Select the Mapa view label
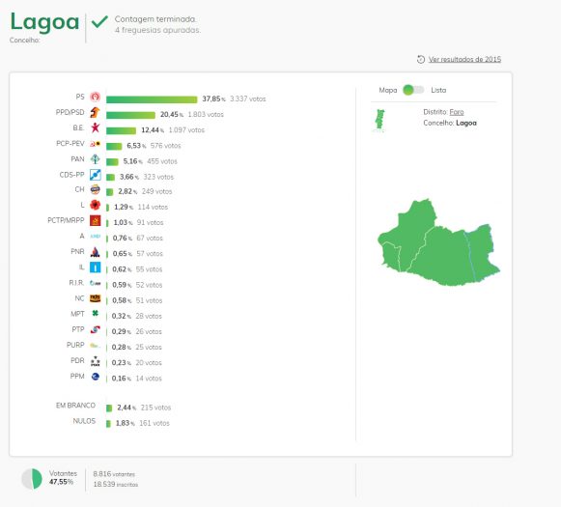 [x=388, y=90]
